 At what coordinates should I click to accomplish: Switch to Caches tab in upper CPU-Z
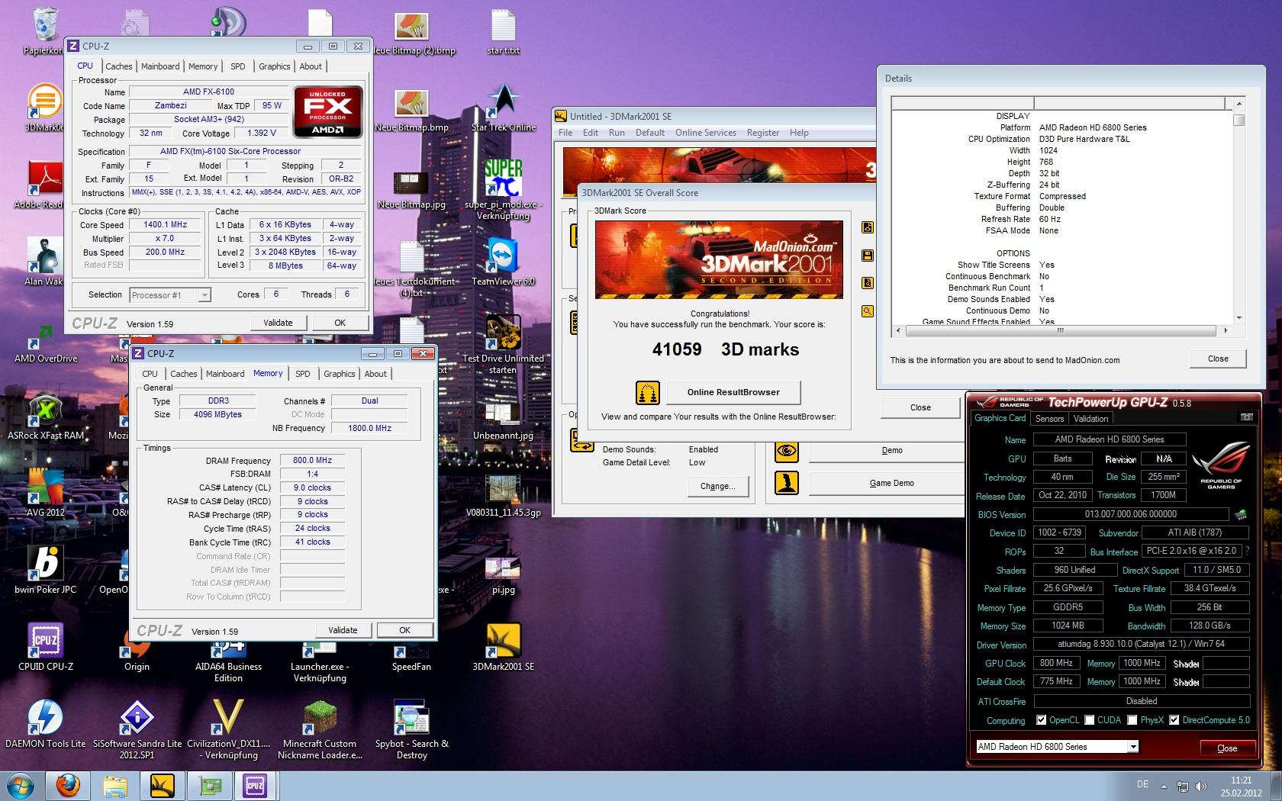tap(119, 66)
